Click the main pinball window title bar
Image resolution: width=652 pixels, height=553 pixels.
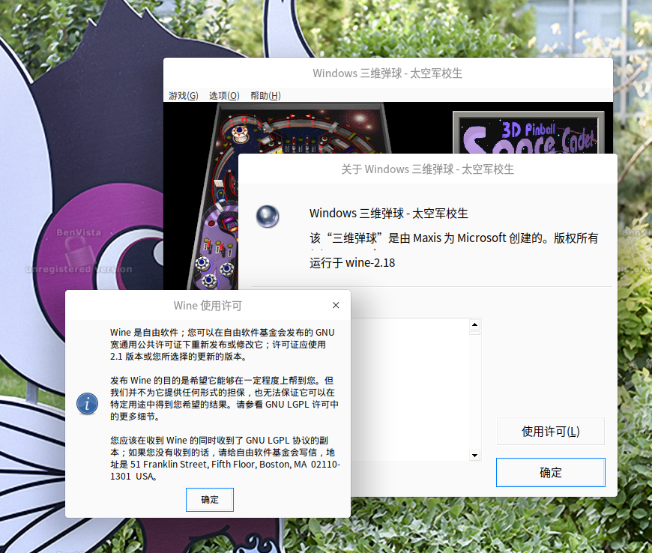point(387,73)
